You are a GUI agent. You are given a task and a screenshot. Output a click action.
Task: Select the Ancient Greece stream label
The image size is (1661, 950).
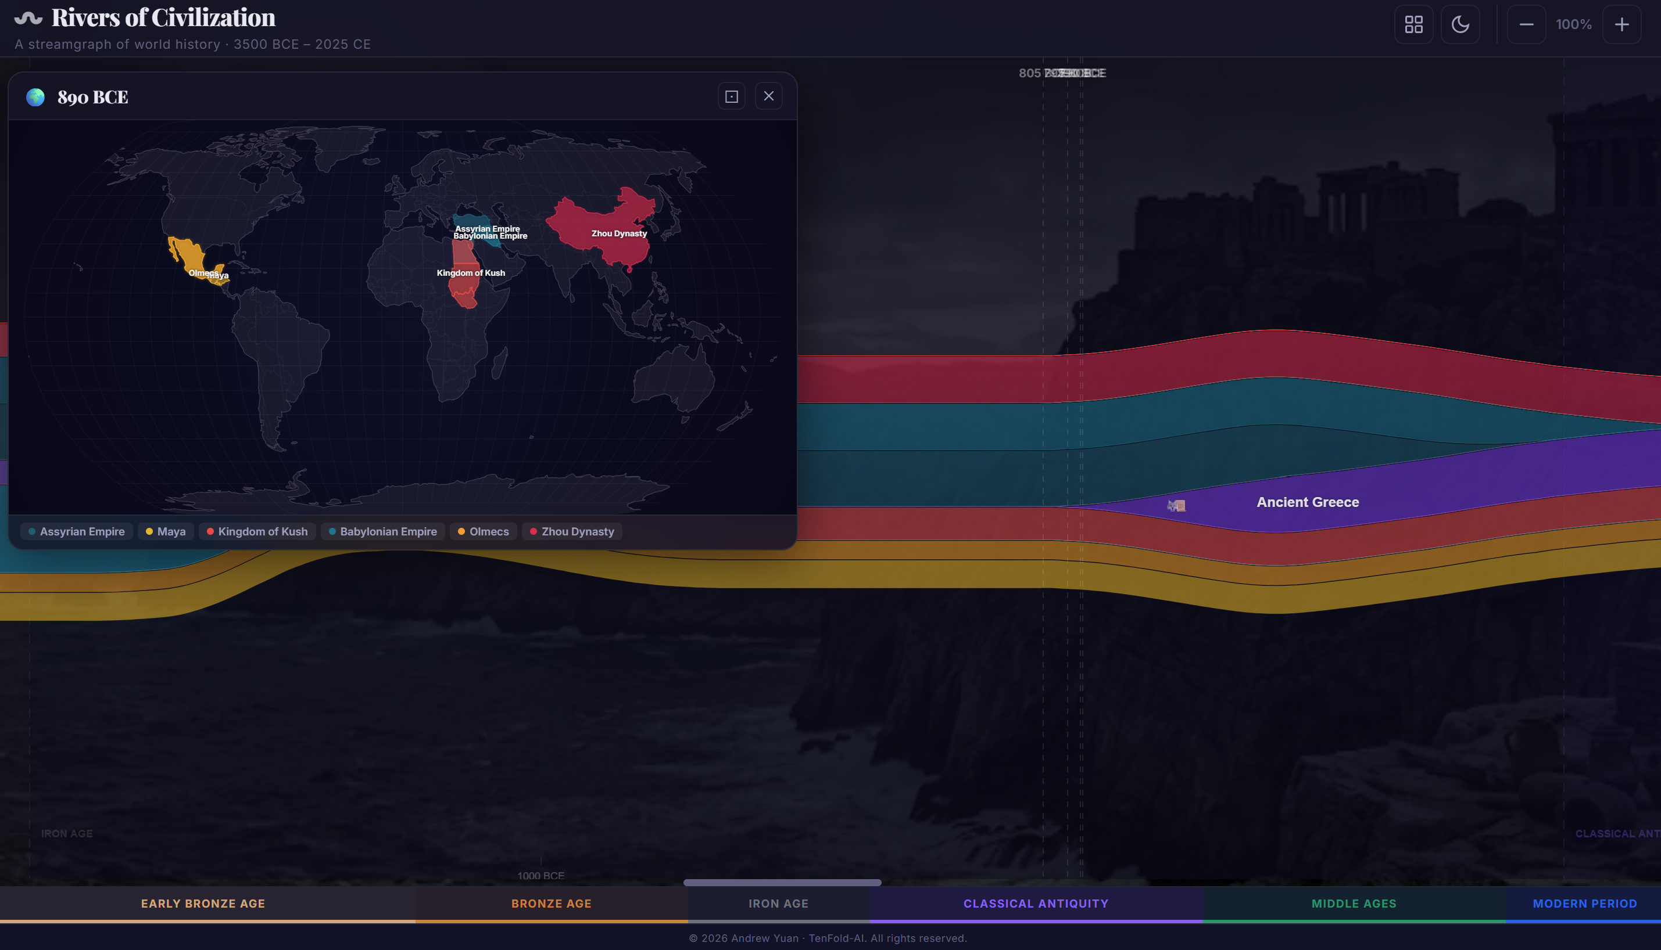coord(1307,502)
